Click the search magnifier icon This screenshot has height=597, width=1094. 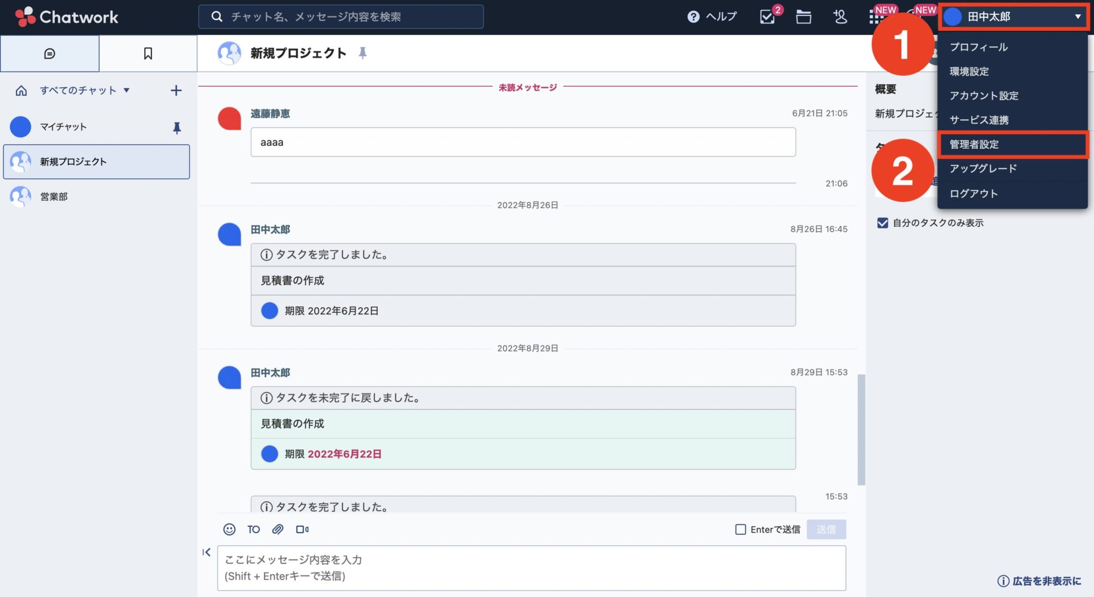[217, 17]
